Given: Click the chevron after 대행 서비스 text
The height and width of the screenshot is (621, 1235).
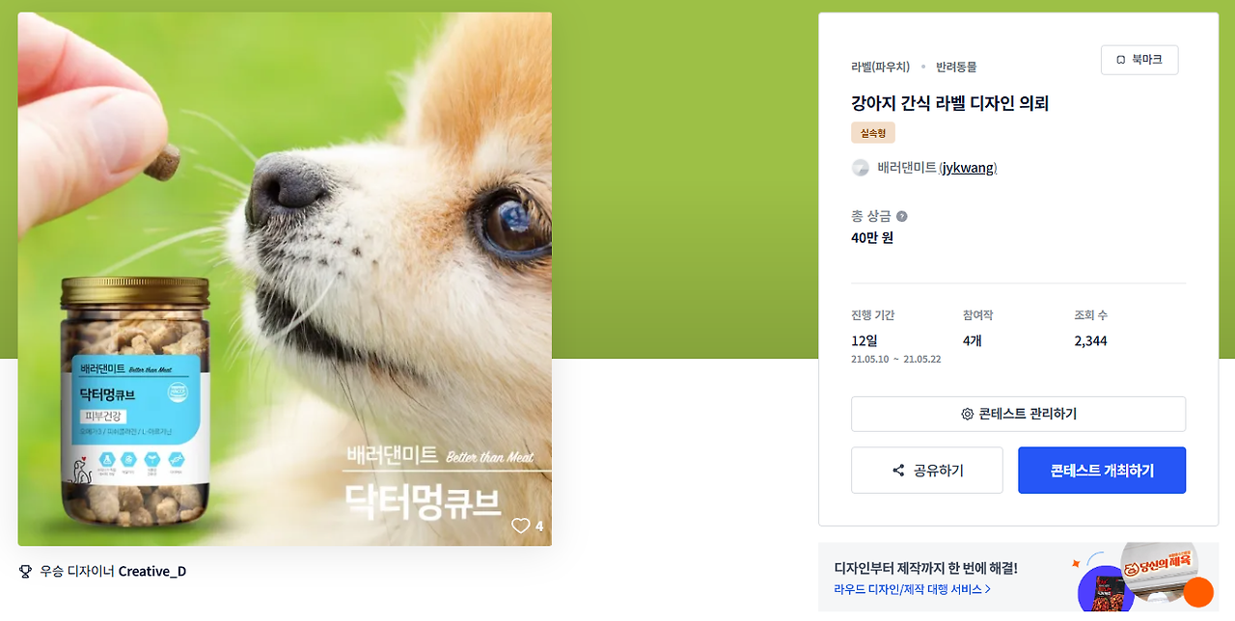Looking at the screenshot, I should pos(988,589).
